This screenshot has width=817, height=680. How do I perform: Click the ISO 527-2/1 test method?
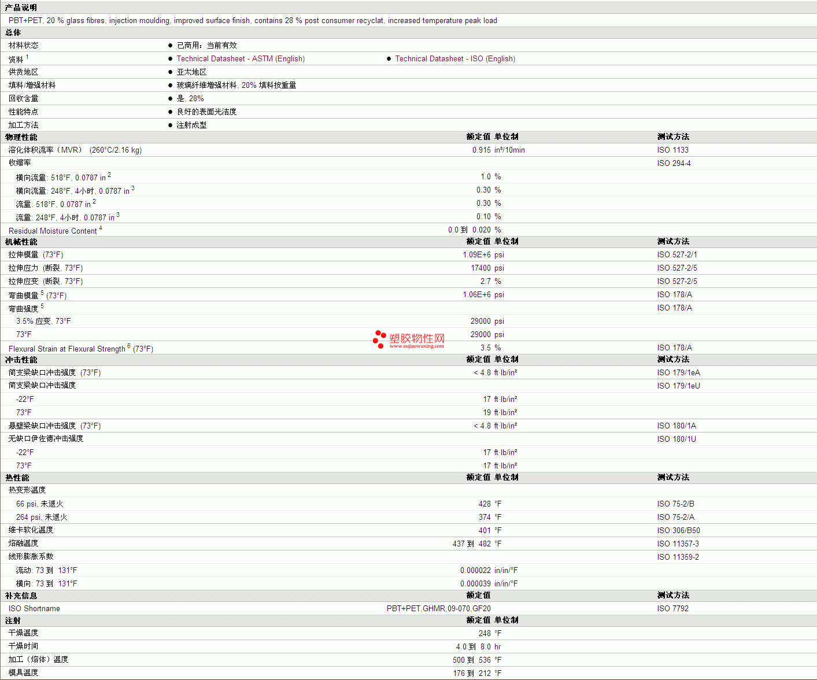[677, 254]
